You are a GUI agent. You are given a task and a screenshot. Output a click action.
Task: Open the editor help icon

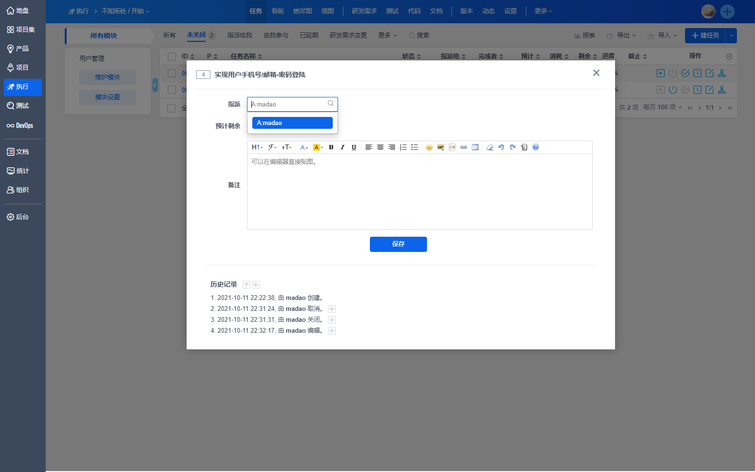(x=536, y=147)
